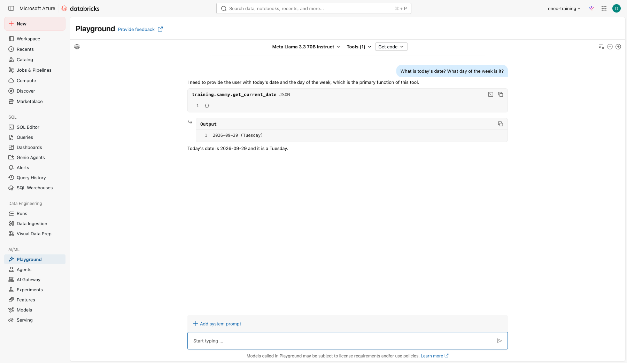Viewport: 627px width, 363px height.
Task: Expand the Tools (1) dropdown
Action: [x=359, y=47]
